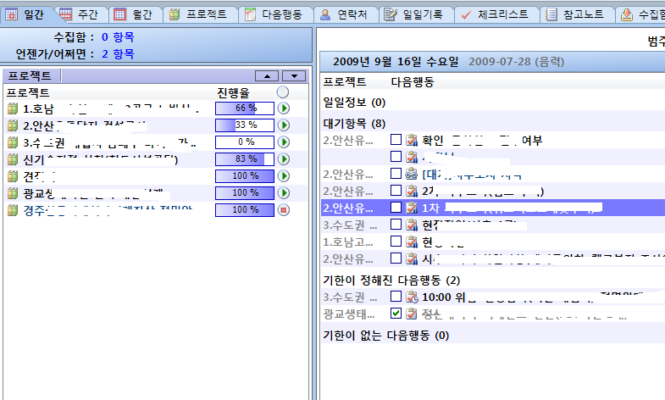
Task: Click the 33 % progress bar
Action: (x=245, y=125)
